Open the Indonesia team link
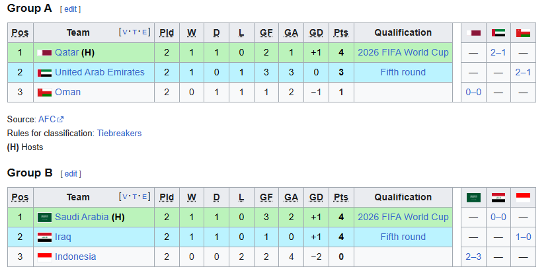 (75, 257)
